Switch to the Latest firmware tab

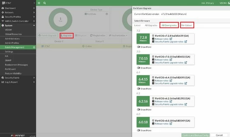pos(137,25)
